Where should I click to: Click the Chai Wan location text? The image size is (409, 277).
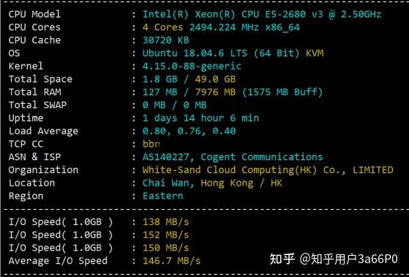[168, 183]
